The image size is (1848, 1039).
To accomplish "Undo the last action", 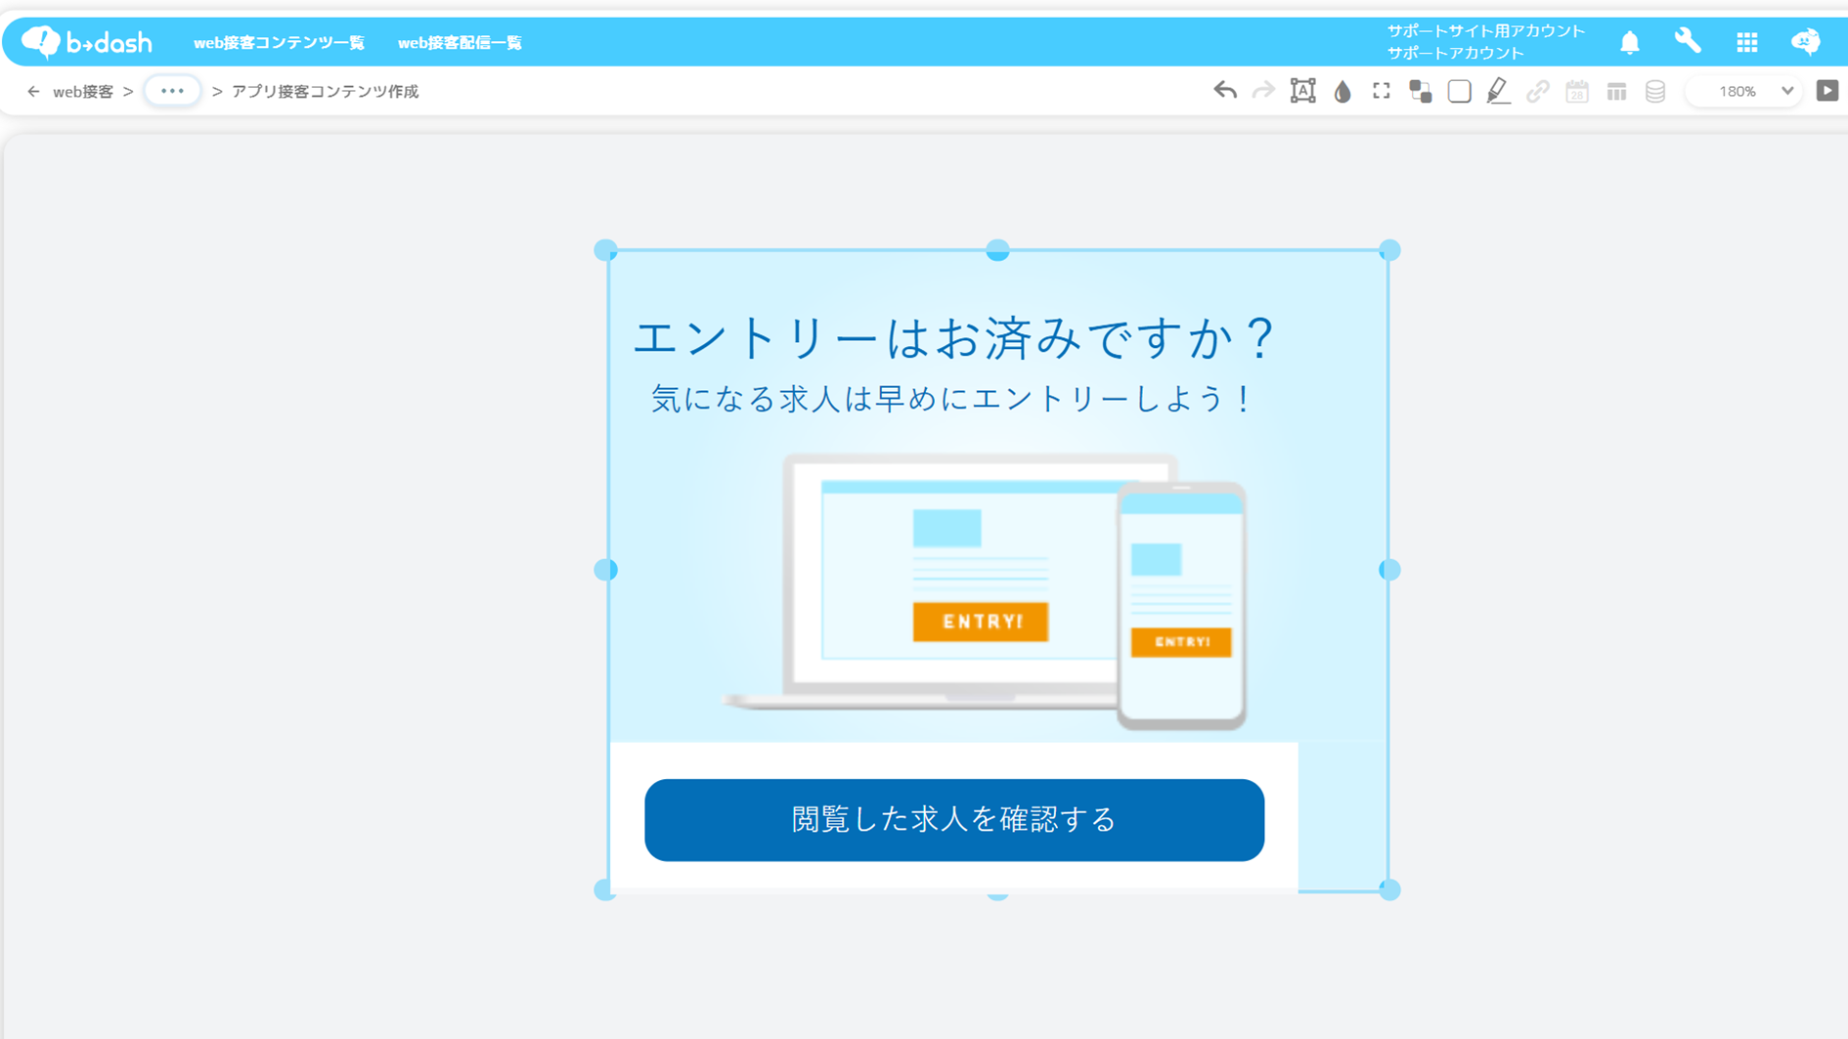I will (1225, 91).
